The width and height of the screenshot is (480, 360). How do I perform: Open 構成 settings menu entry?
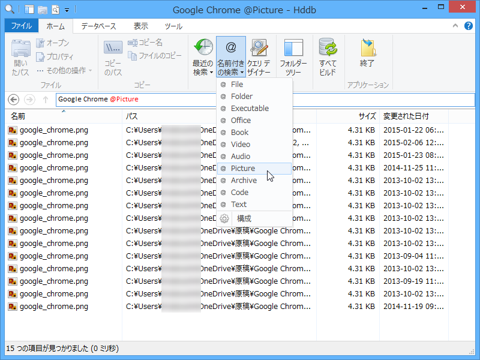(x=254, y=218)
